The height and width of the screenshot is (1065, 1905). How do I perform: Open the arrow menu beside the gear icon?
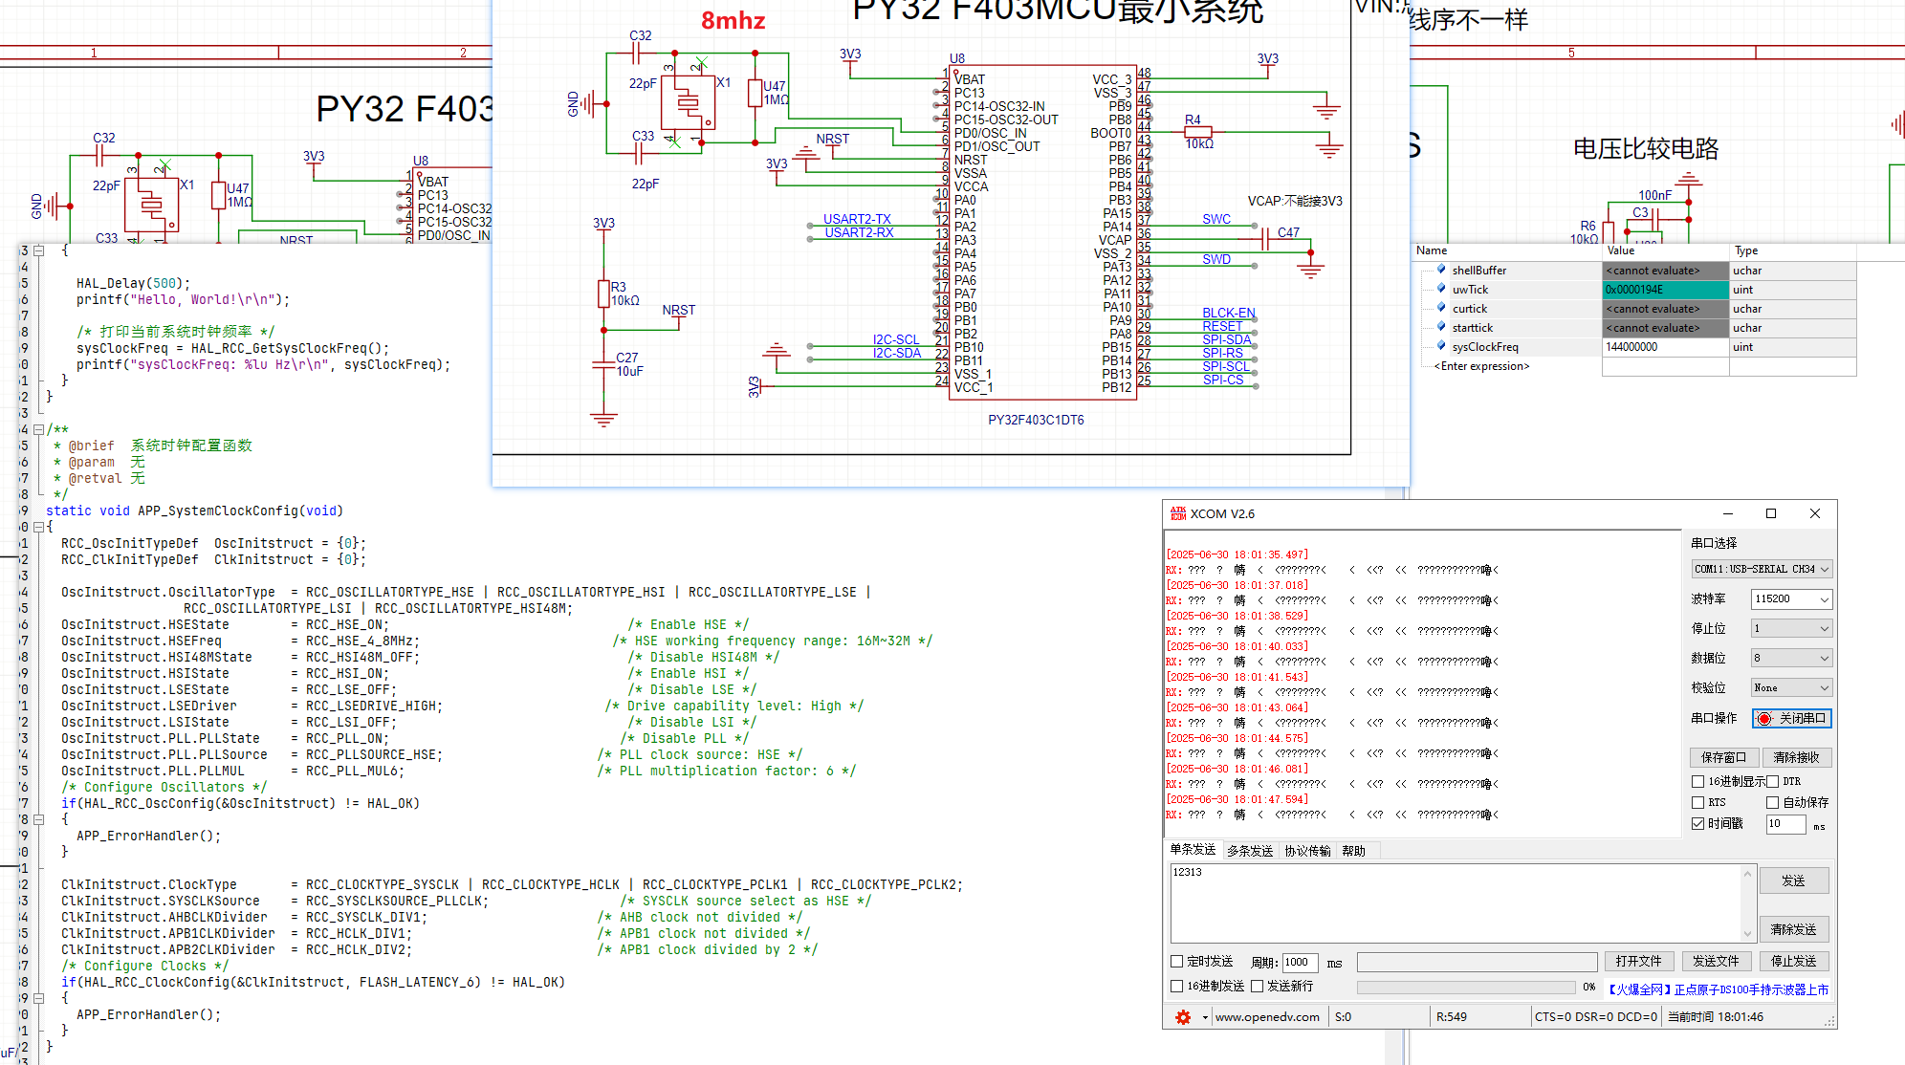click(x=1205, y=1017)
